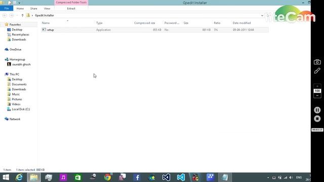
Task: Open the dark Visual Studio taskbar icon
Action: click(x=166, y=177)
